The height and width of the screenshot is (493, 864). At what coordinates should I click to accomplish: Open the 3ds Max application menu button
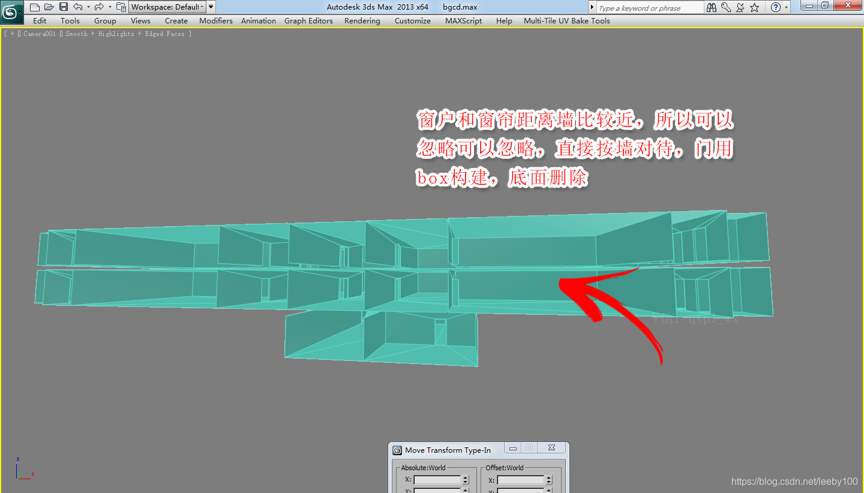(x=11, y=12)
